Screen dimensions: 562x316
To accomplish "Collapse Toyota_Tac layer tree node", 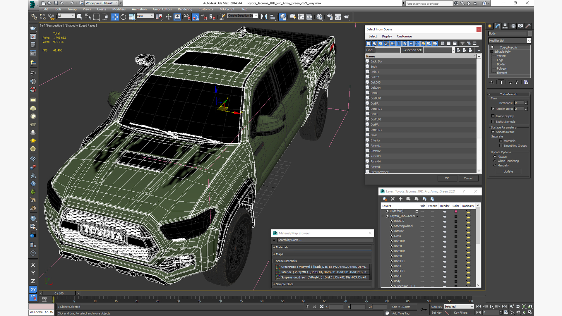I will tap(383, 216).
